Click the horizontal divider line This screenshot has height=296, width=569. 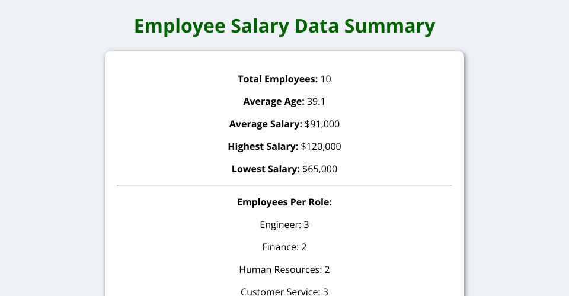(x=284, y=185)
